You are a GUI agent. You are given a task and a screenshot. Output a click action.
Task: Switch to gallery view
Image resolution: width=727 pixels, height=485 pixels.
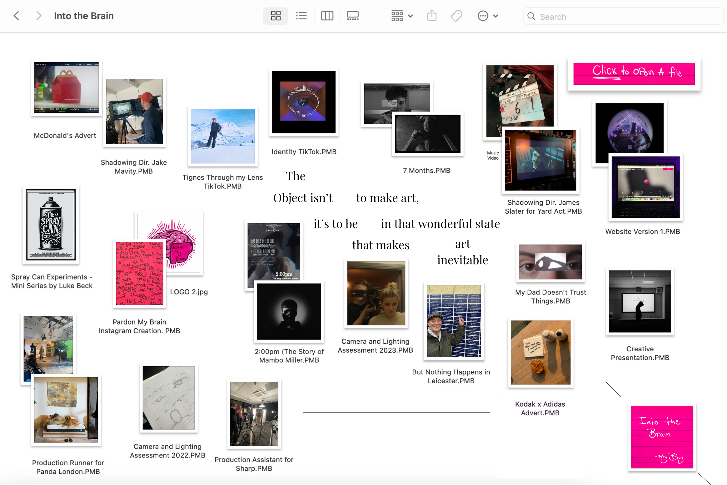tap(353, 16)
